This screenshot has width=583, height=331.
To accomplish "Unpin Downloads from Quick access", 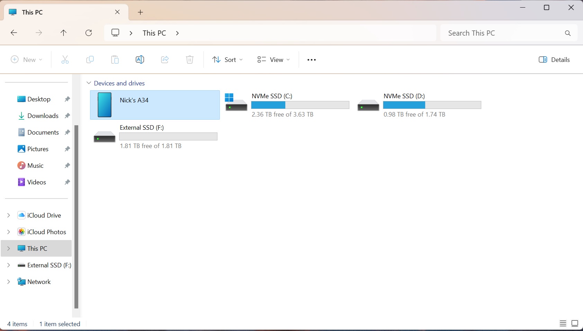I will (67, 116).
